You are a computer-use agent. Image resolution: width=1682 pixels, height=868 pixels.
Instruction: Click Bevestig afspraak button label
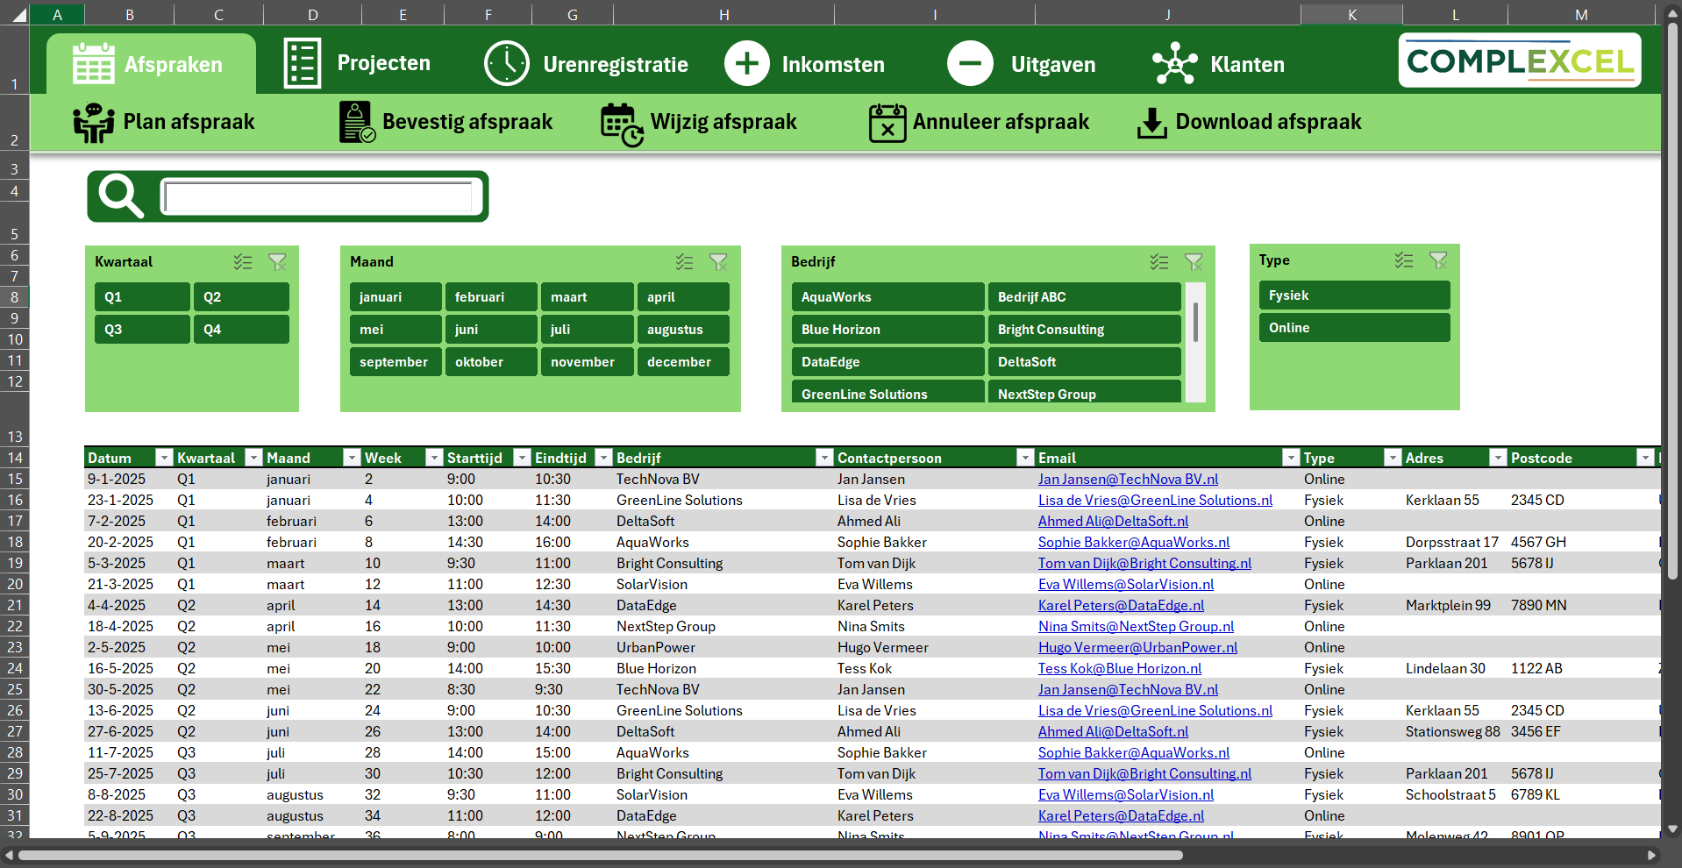pyautogui.click(x=467, y=122)
